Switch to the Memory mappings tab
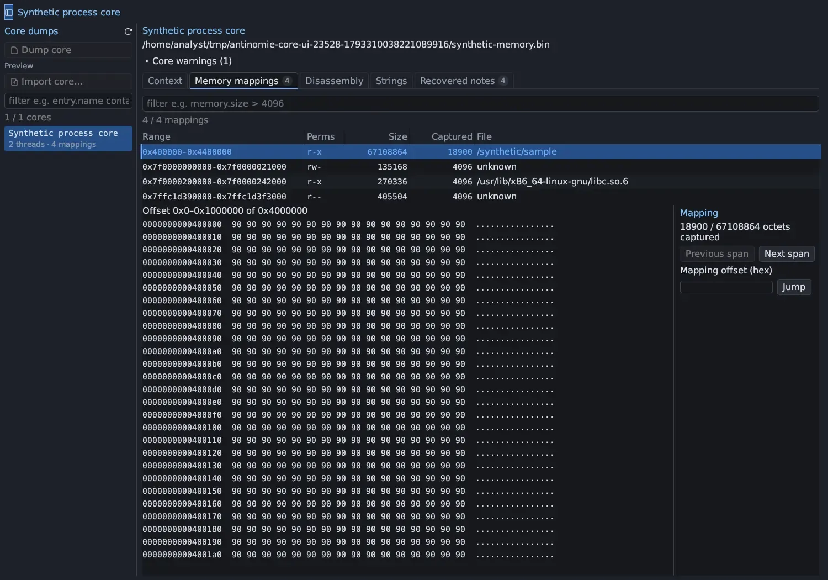 (x=243, y=81)
